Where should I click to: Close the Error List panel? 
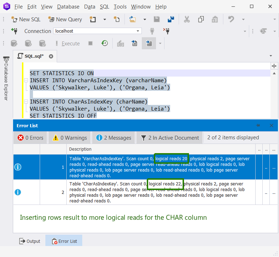point(271,125)
